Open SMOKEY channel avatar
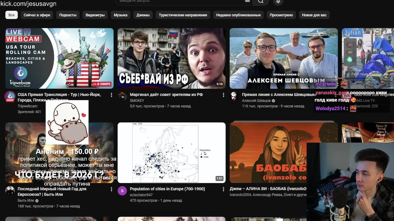Image resolution: width=394 pixels, height=221 pixels. click(122, 97)
